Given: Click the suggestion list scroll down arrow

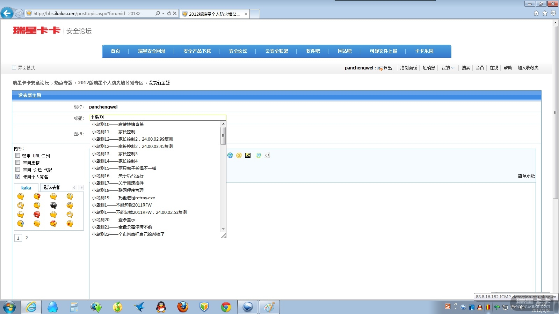Looking at the screenshot, I should point(223,229).
